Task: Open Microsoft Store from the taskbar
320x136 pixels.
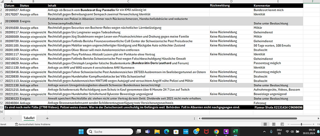Action: pos(176,132)
